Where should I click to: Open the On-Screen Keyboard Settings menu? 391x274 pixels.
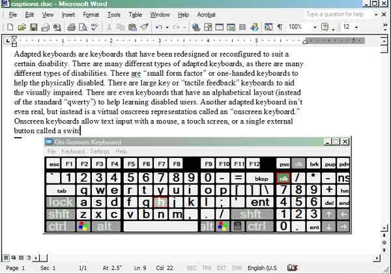click(100, 151)
